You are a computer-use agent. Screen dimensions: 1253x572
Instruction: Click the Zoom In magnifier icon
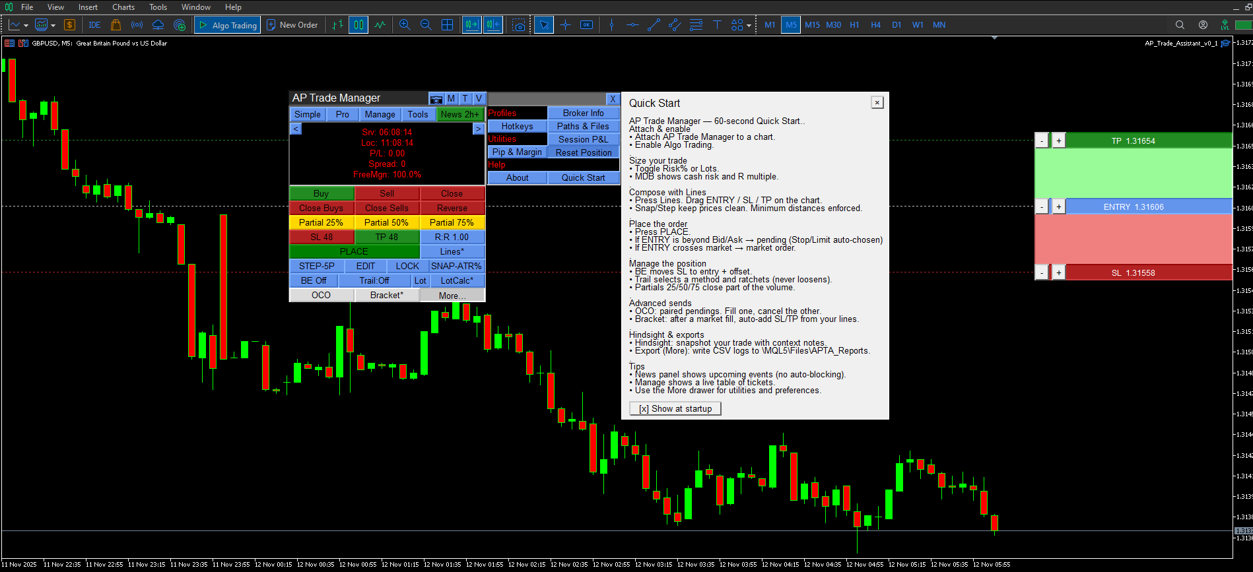(405, 25)
